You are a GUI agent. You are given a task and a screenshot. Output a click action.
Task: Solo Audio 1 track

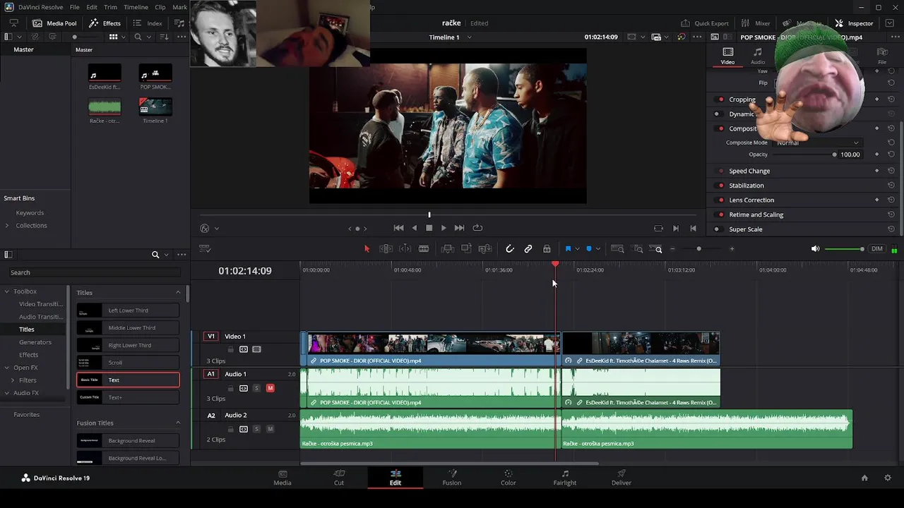coord(256,388)
